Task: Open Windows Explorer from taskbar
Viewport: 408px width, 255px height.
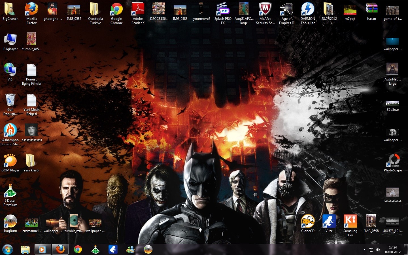Action: pyautogui.click(x=25, y=250)
